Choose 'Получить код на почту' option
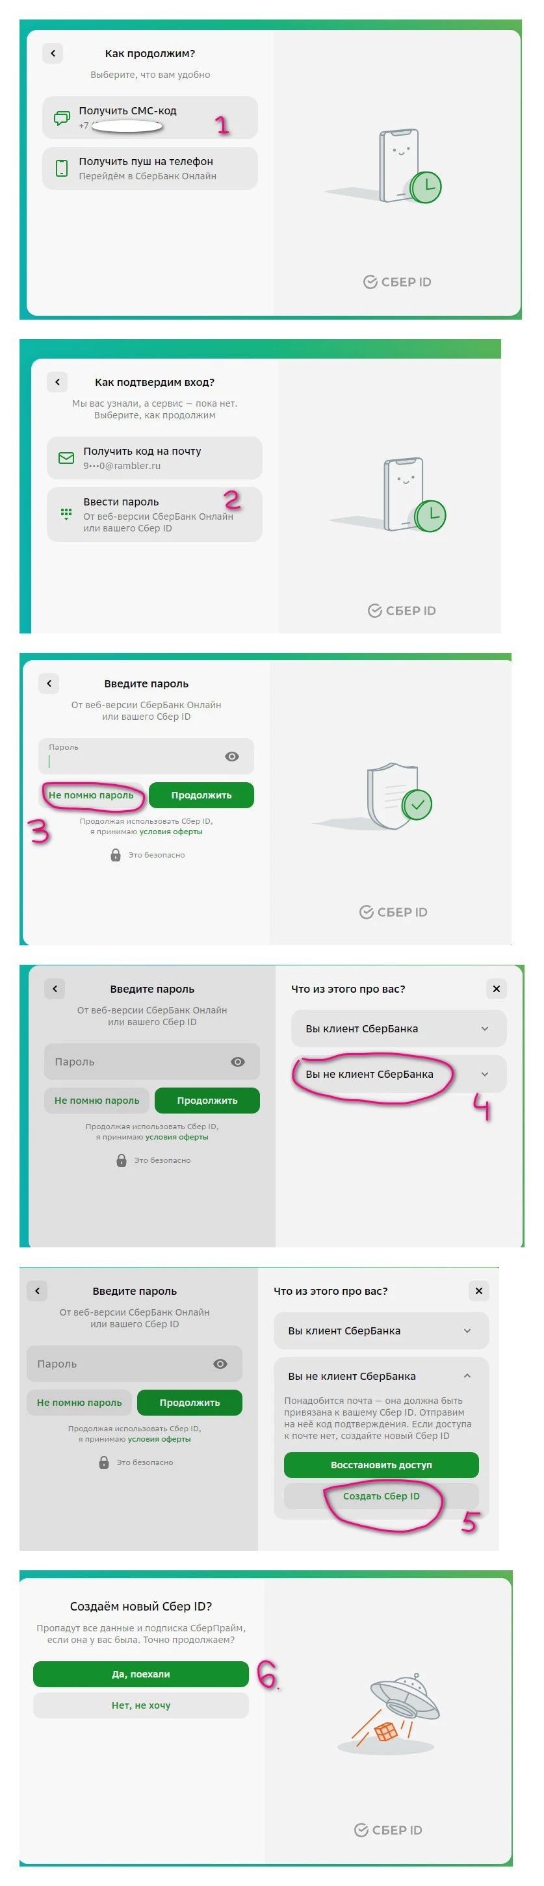Viewport: 544px width, 1886px height. click(155, 458)
